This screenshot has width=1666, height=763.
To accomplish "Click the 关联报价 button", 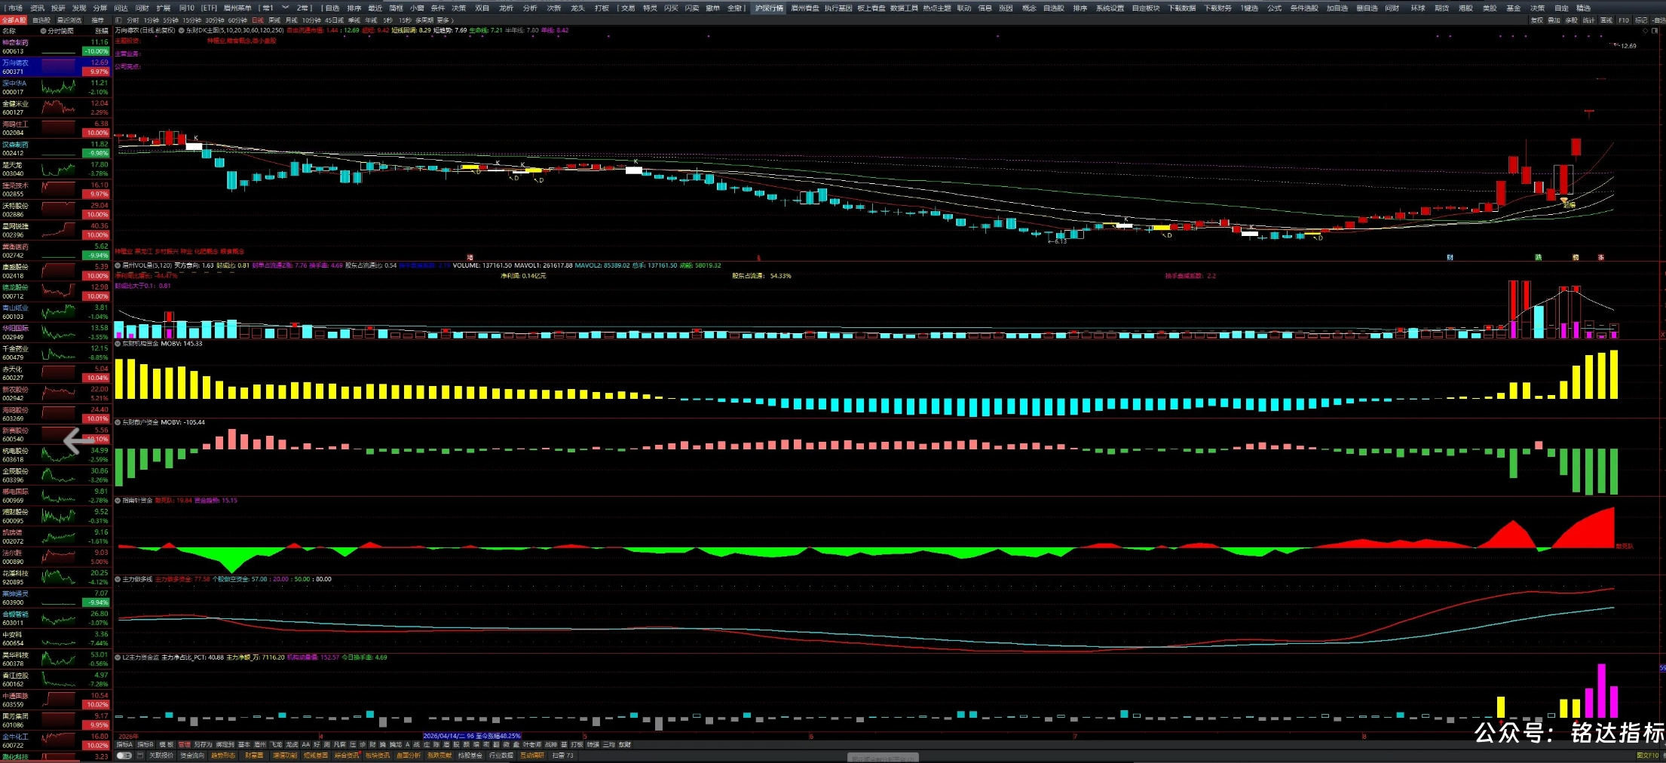I will pos(161,755).
